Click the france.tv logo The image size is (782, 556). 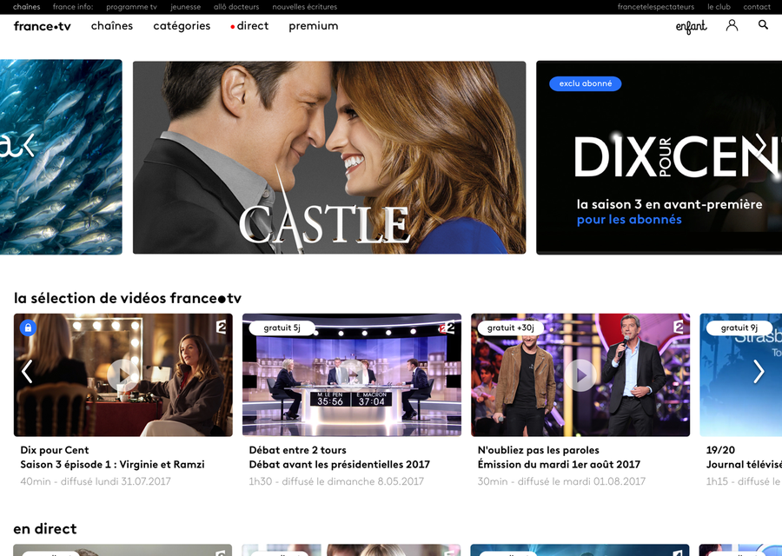point(43,26)
